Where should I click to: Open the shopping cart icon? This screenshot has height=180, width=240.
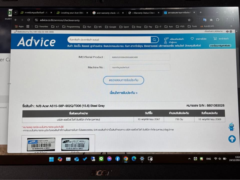point(215,38)
